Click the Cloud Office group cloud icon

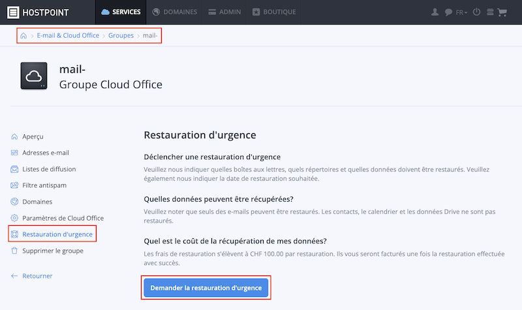tap(34, 76)
